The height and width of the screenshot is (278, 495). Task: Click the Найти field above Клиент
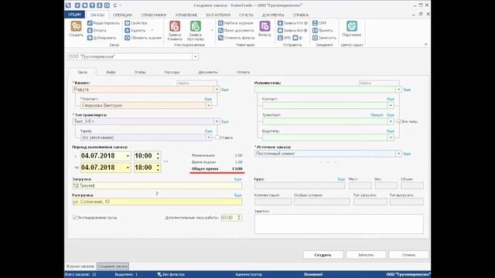pyautogui.click(x=196, y=83)
